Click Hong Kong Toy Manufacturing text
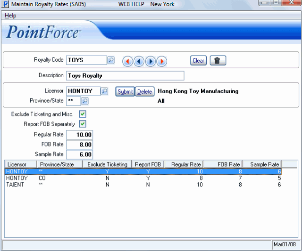 (x=198, y=91)
